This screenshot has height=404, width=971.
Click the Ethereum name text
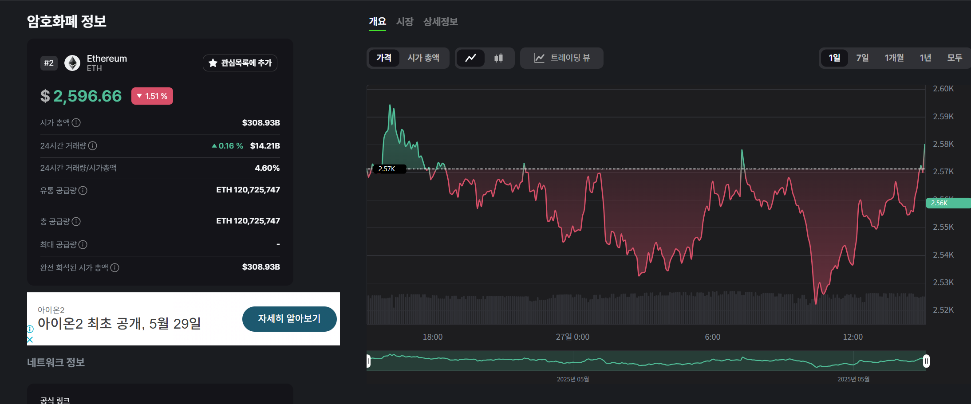pyautogui.click(x=107, y=59)
